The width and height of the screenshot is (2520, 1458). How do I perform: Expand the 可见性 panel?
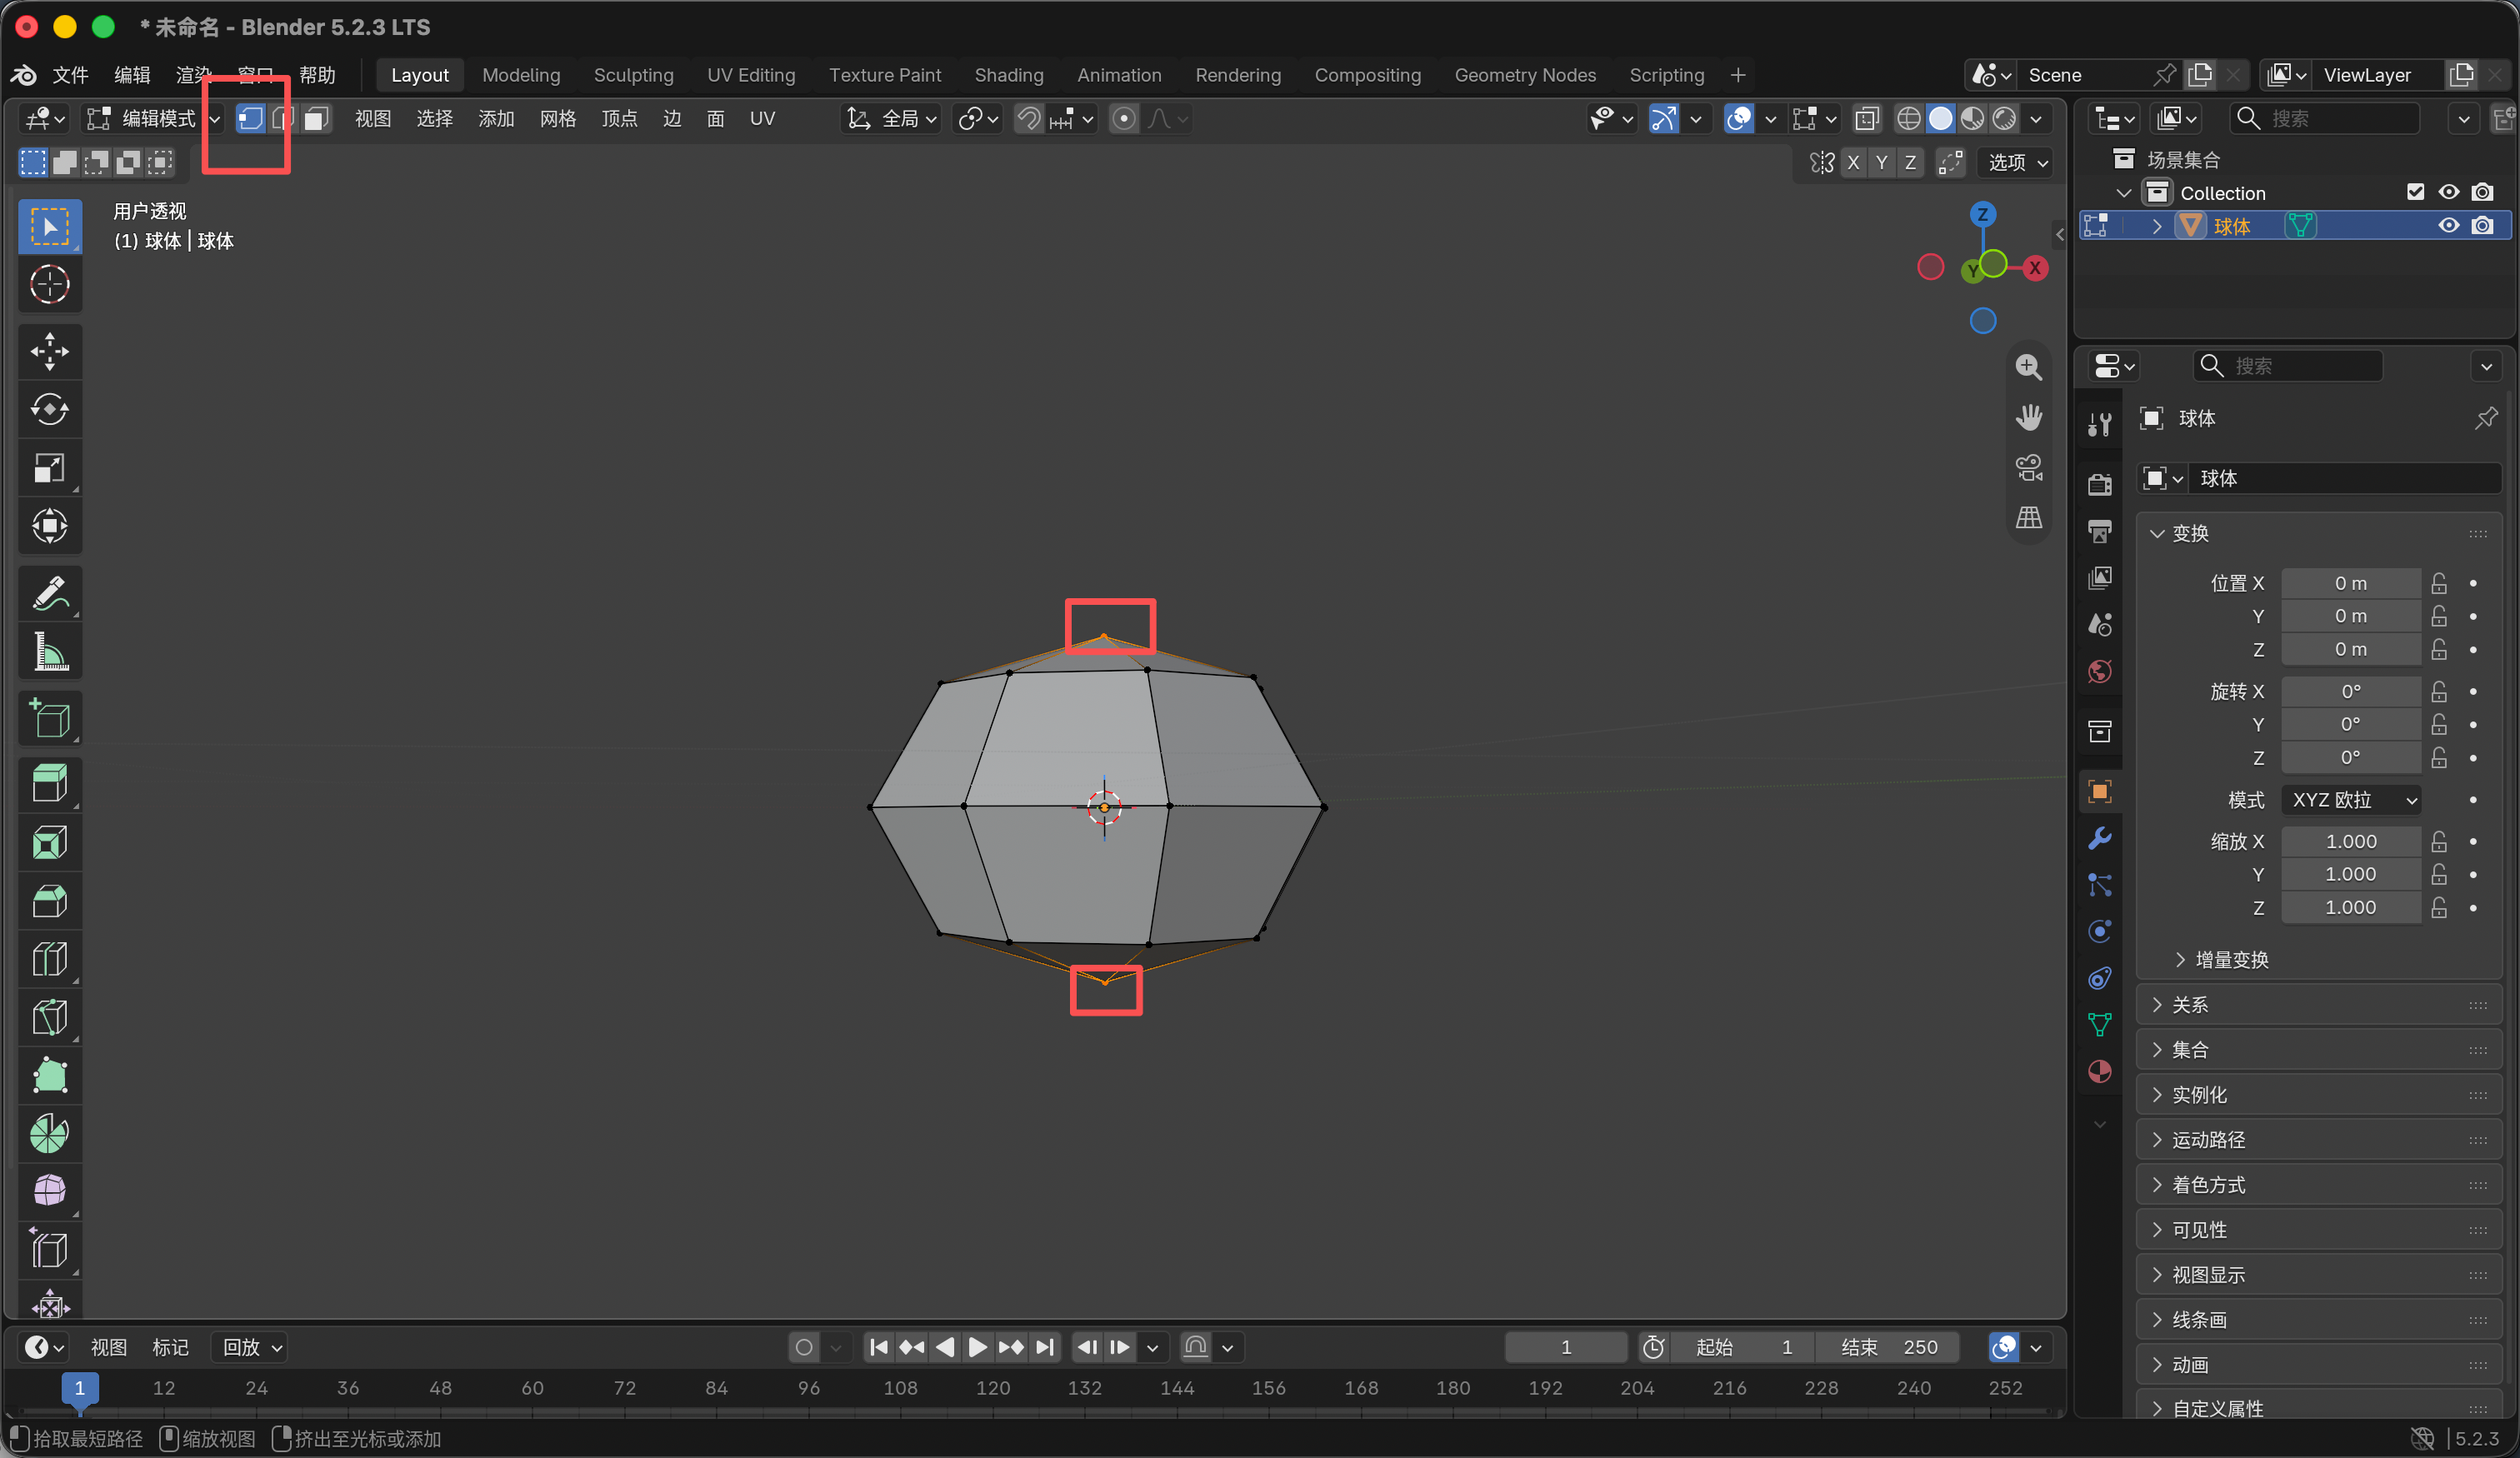click(x=2318, y=1230)
